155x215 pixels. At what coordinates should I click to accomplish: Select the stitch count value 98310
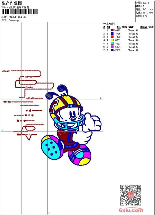click(x=146, y=3)
